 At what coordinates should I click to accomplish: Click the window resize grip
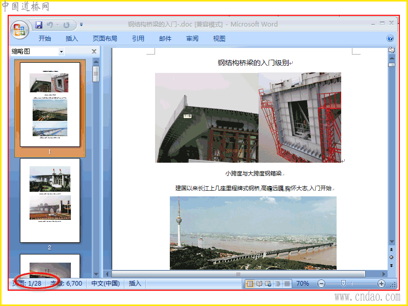[393, 285]
